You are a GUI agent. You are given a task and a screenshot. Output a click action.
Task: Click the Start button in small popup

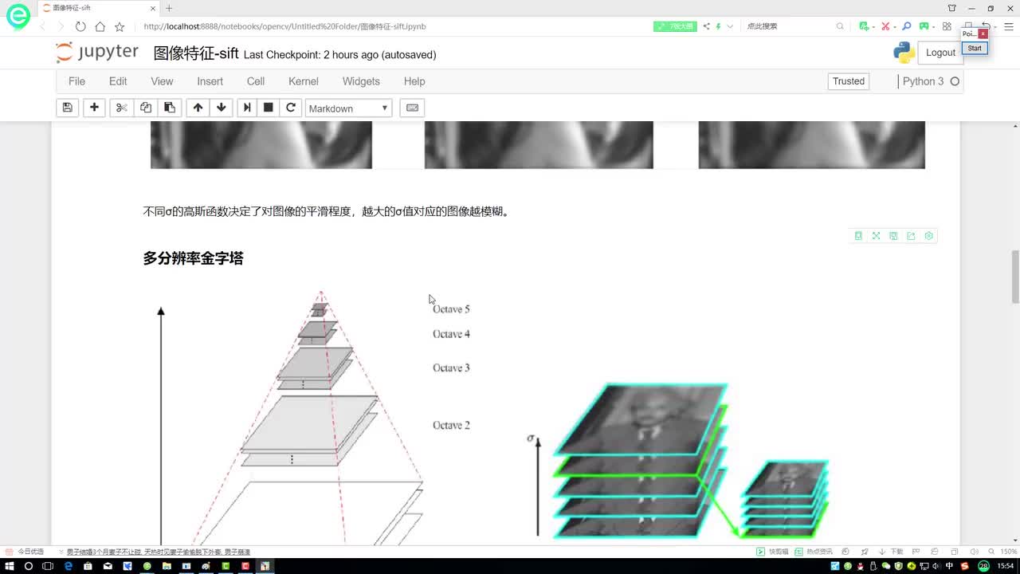(x=975, y=49)
